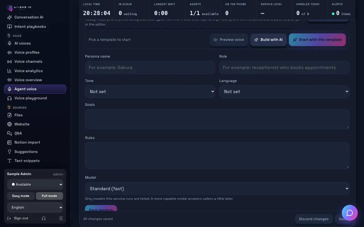Open the sliders settings icon in user panel
The image size is (364, 227).
pyautogui.click(x=61, y=218)
